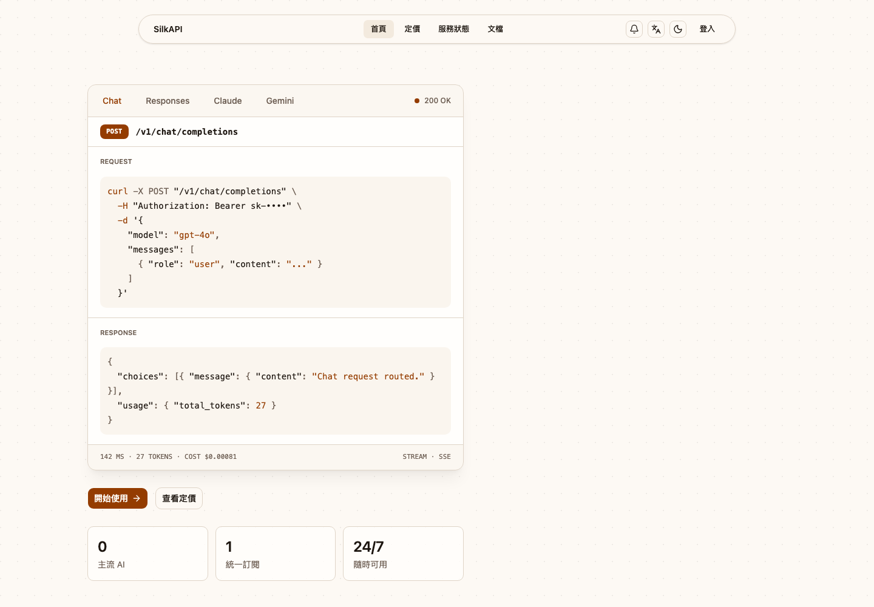
Task: Click the 登入 login button
Action: click(707, 29)
